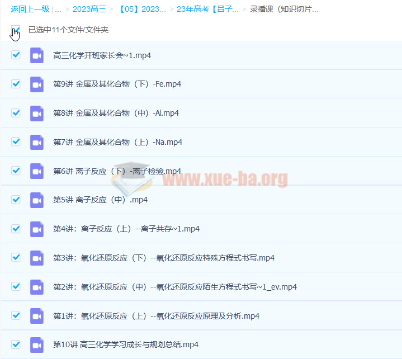The height and width of the screenshot is (359, 402).
Task: Click video icon beside 第10讲 成长与规划总结
Action: 36,344
